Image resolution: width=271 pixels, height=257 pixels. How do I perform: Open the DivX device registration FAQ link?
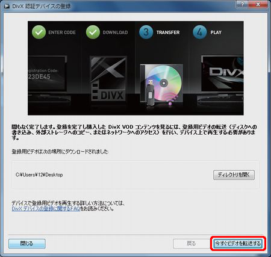click(x=46, y=209)
